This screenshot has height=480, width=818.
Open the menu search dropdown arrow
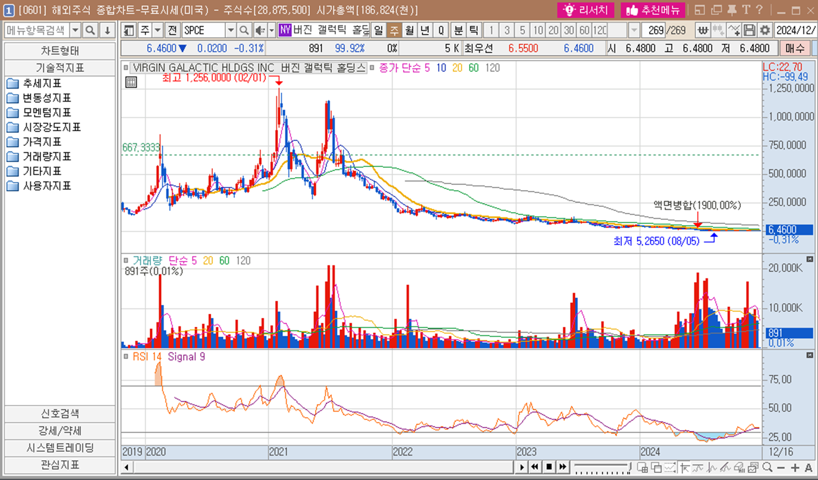(x=75, y=30)
